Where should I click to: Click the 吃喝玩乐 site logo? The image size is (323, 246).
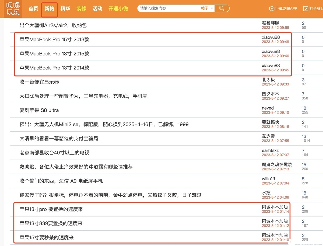[x=13, y=9]
